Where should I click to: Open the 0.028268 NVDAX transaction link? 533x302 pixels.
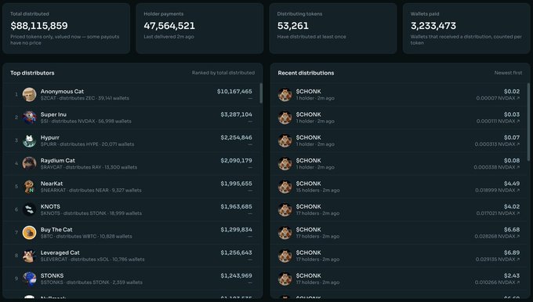tap(497, 236)
